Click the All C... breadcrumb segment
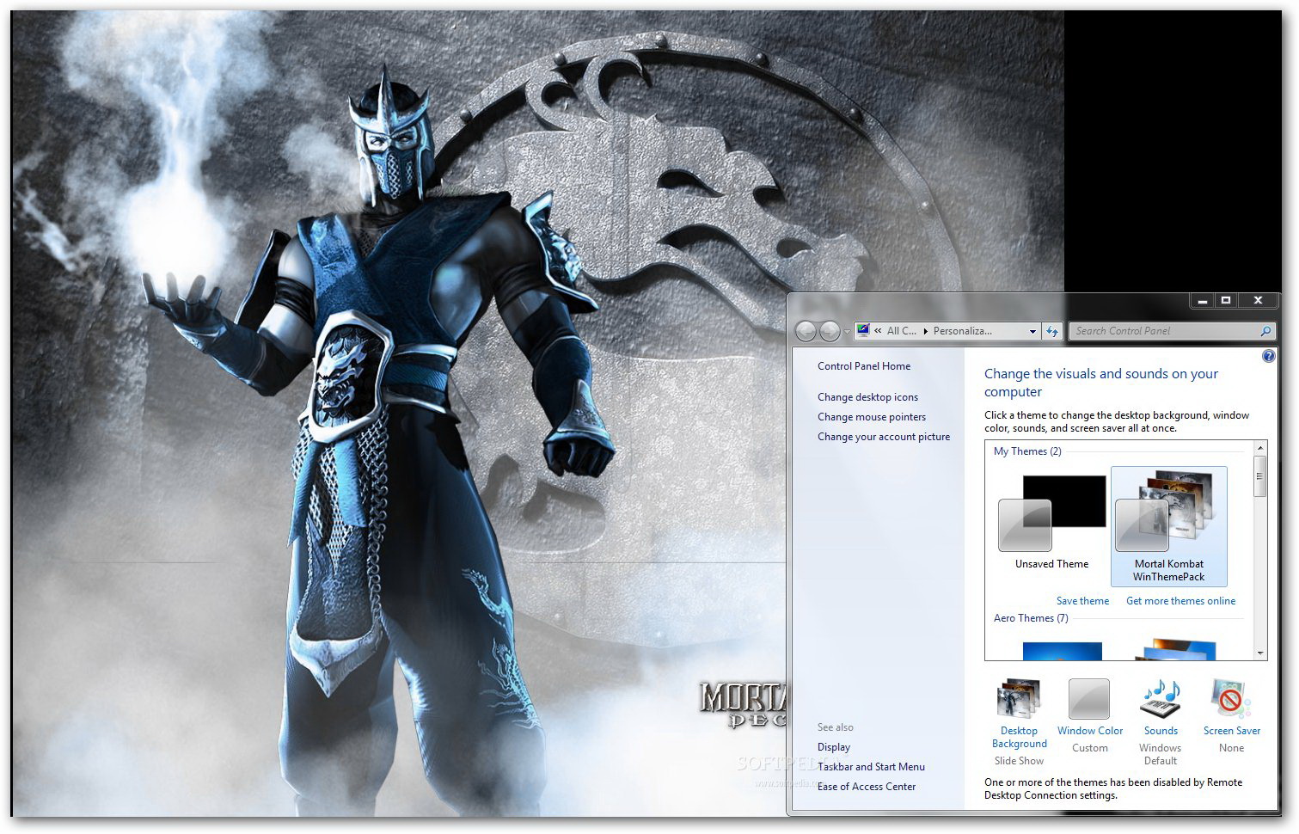 click(901, 331)
